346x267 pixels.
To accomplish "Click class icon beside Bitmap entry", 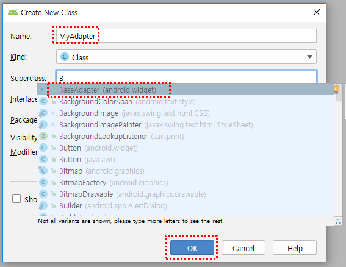I will [x=43, y=171].
